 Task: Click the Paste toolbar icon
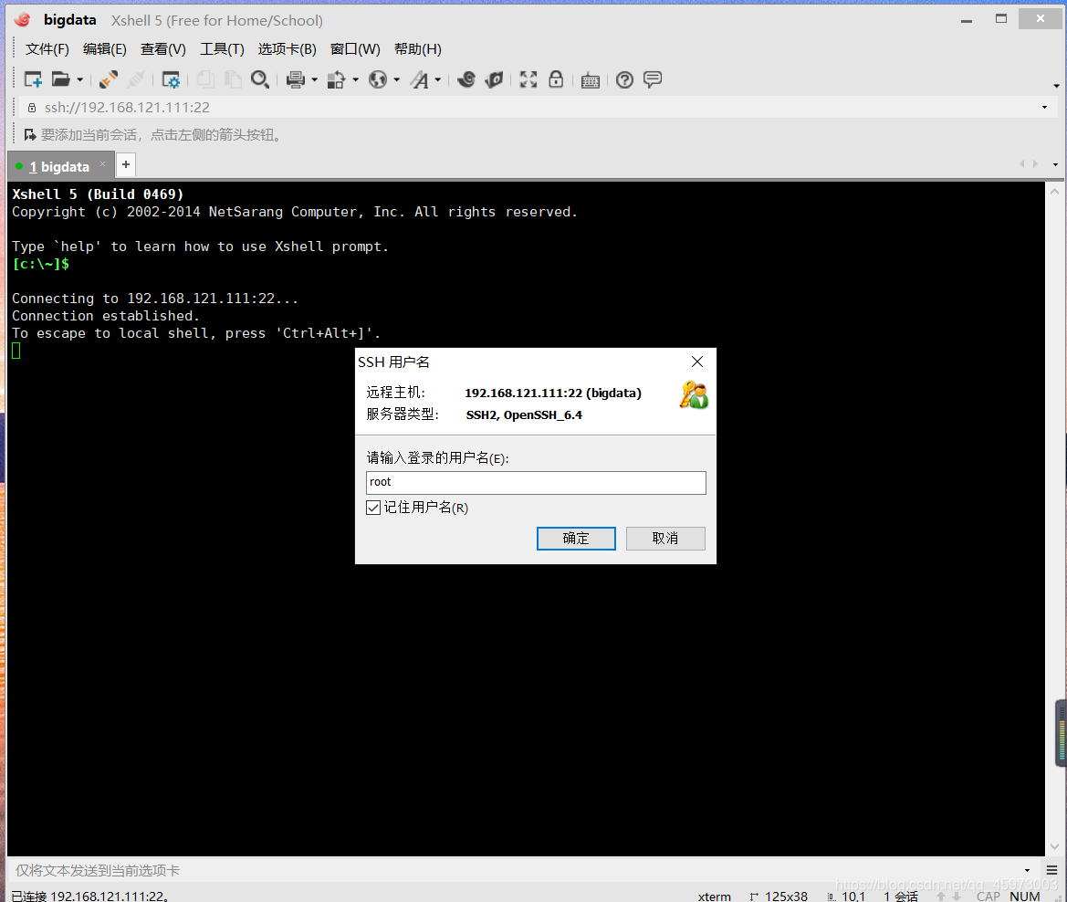233,79
